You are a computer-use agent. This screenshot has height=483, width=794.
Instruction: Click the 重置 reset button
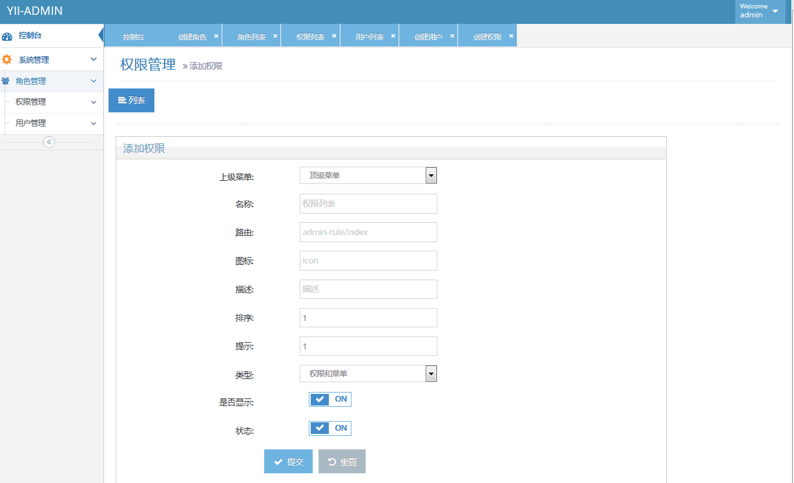coord(342,462)
